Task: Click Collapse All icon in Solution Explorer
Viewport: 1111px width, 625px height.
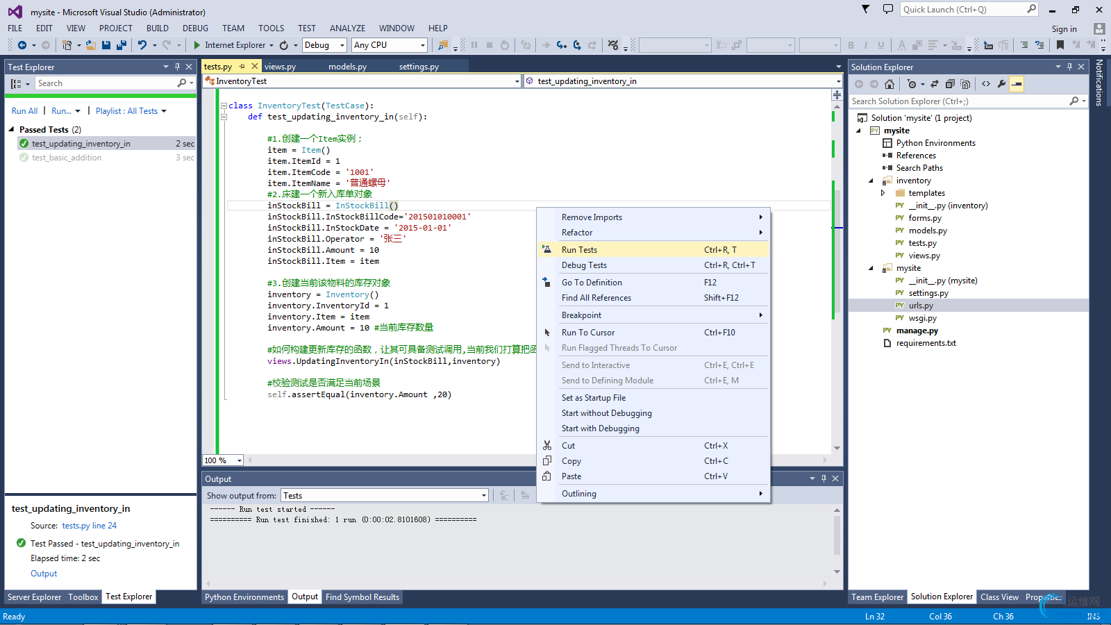Action: [x=950, y=84]
